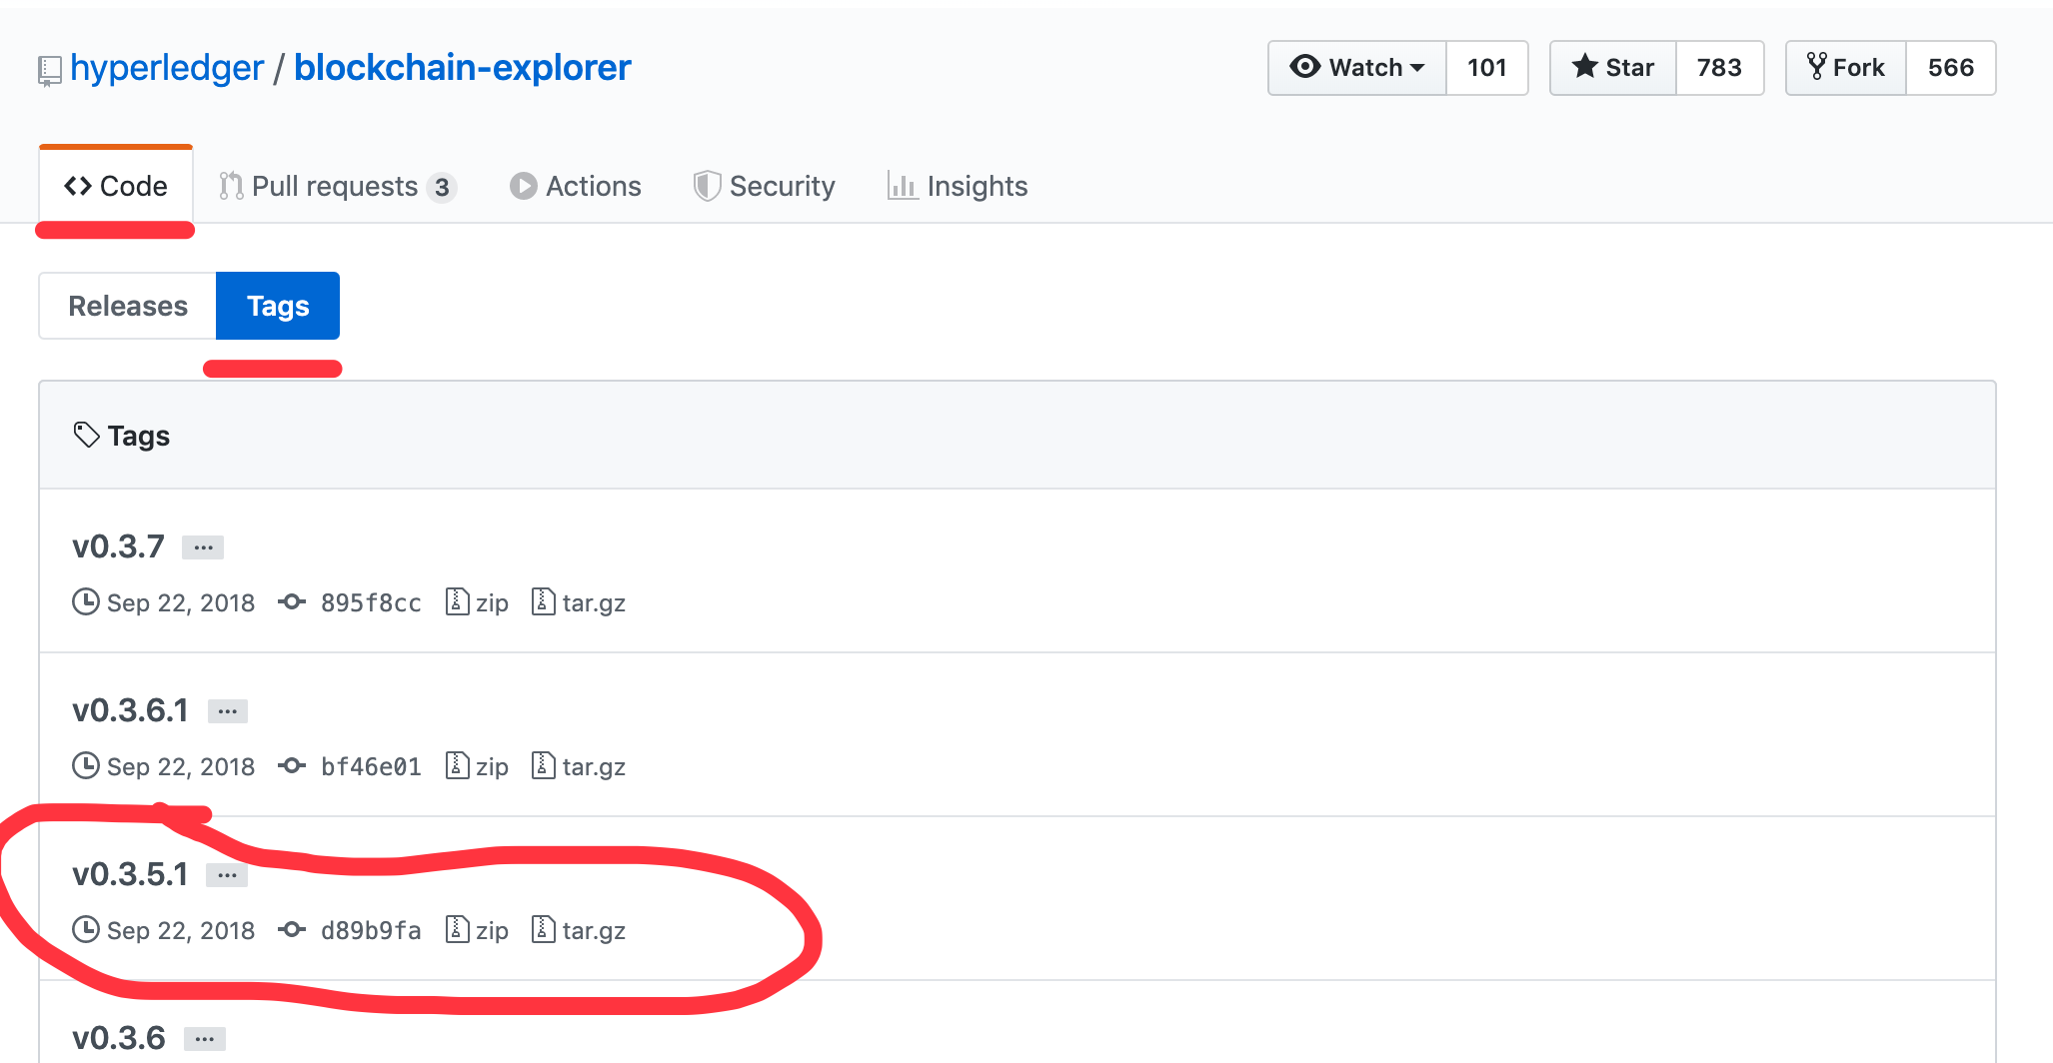
Task: View the 101 watchers count
Action: pyautogui.click(x=1486, y=68)
